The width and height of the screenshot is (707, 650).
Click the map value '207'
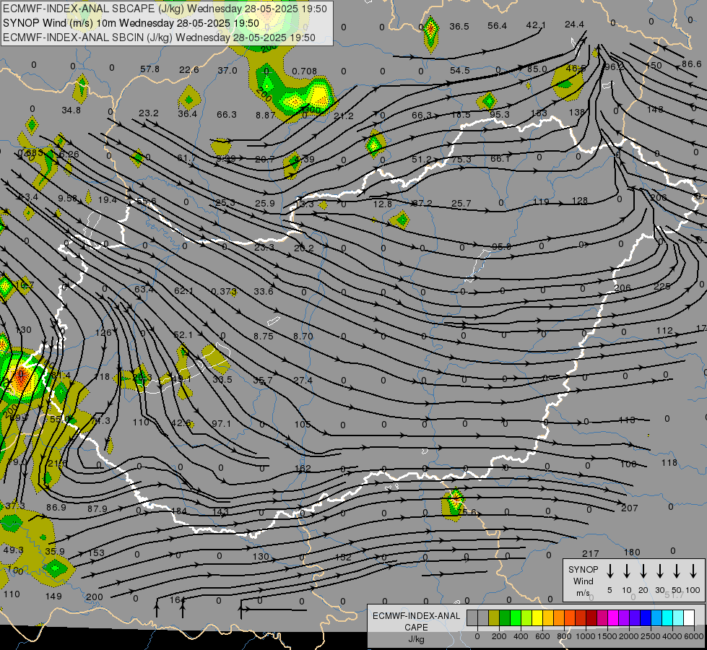pyautogui.click(x=630, y=508)
